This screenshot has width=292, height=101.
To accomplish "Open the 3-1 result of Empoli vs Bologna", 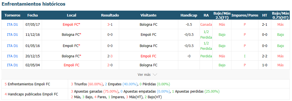I will 110,24.
